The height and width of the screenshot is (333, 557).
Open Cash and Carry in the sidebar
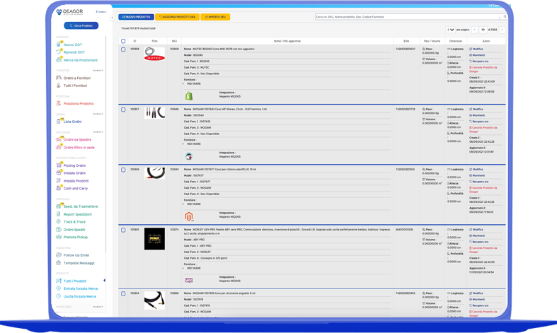76,189
